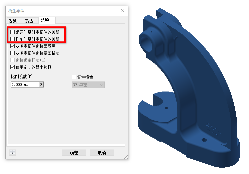Uncheck 从源零部件链接面颜色
The height and width of the screenshot is (174, 249).
coord(12,46)
